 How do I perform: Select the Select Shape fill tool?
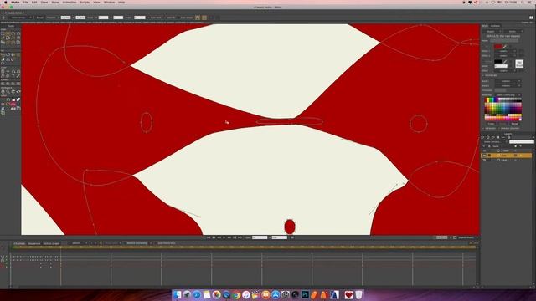3,54
